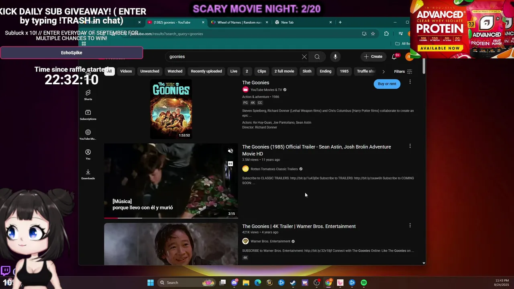Open the search Filters panel
Screen dimensions: 514x289
coord(403,71)
